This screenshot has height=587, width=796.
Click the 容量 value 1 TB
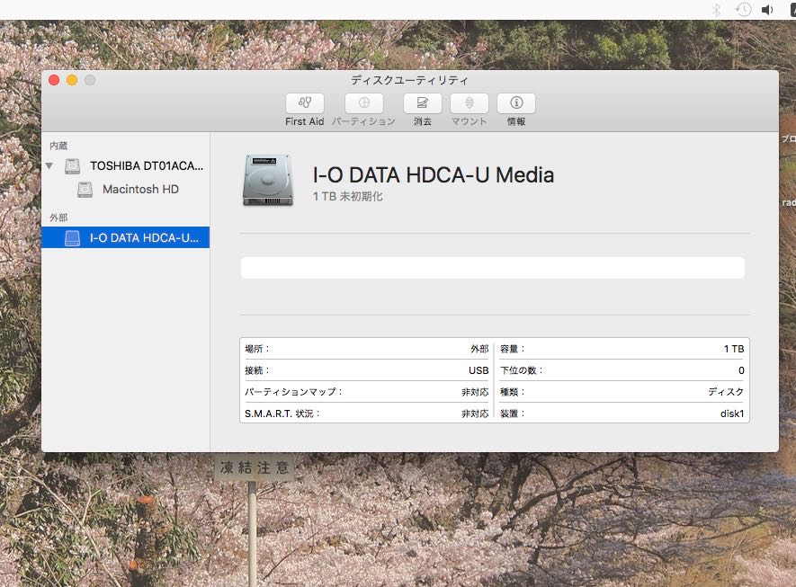(x=734, y=349)
